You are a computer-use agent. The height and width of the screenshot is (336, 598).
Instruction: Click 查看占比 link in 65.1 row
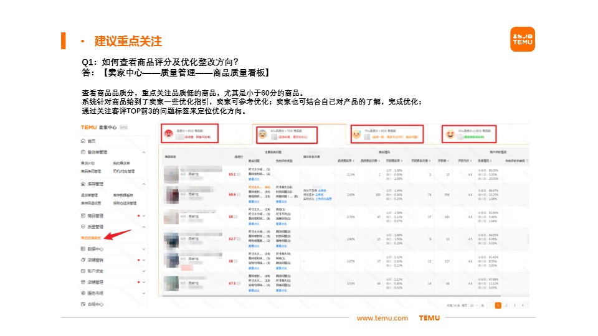tap(254, 179)
